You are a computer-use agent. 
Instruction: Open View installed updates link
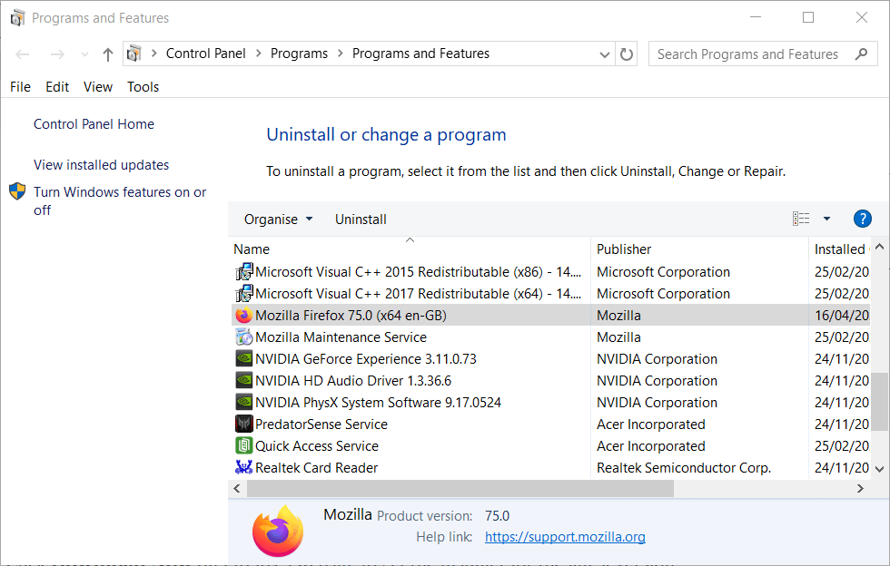click(101, 165)
